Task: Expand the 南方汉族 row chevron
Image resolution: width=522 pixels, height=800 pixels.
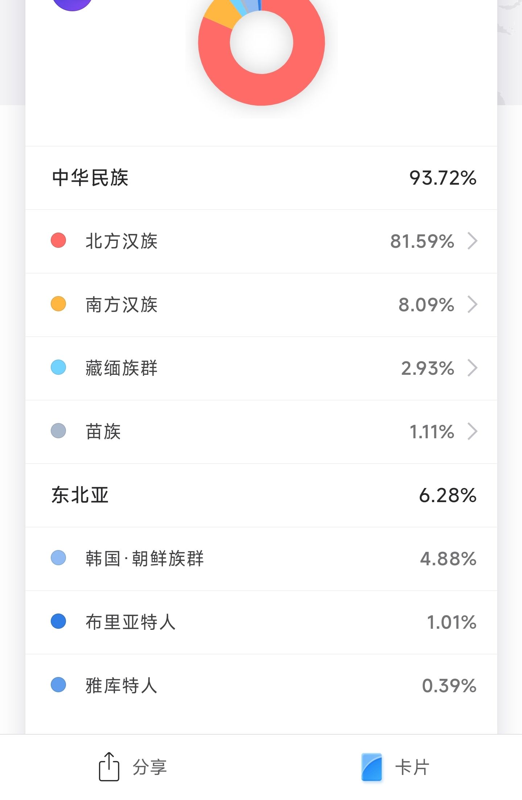Action: 472,304
